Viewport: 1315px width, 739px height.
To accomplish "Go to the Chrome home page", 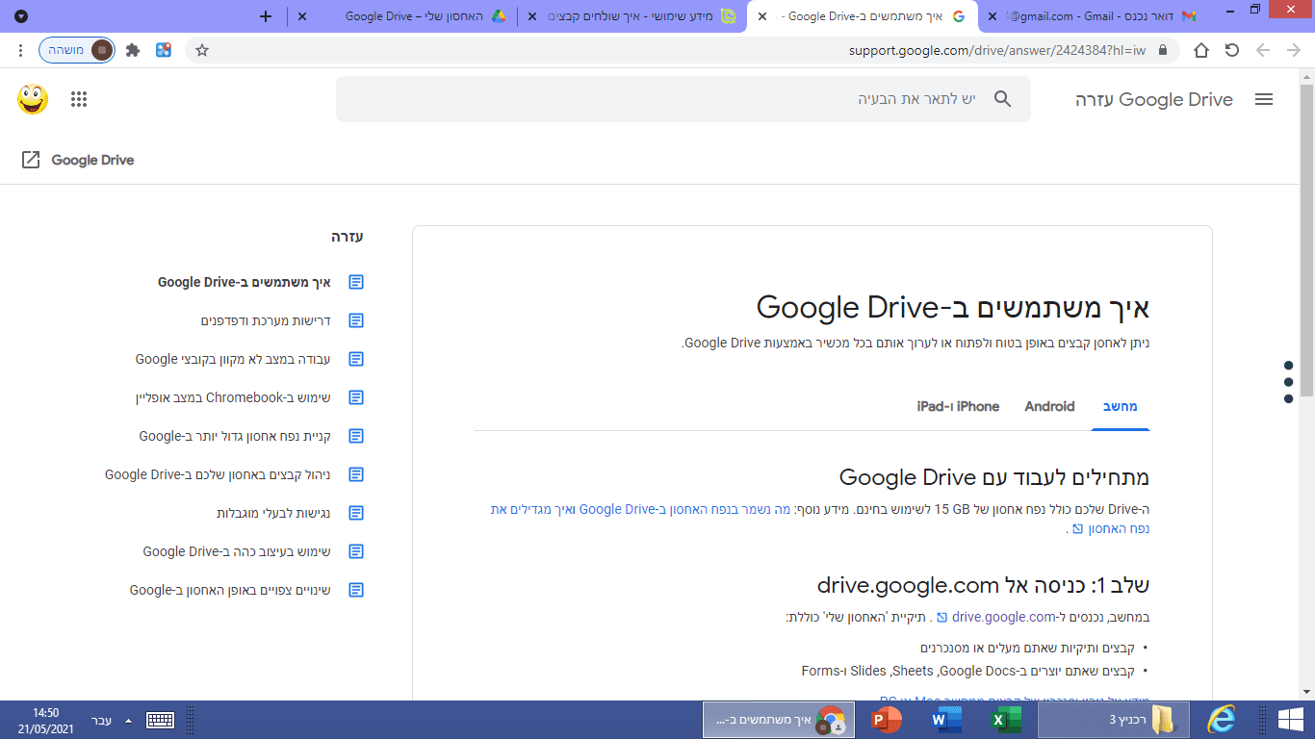I will pyautogui.click(x=1201, y=50).
